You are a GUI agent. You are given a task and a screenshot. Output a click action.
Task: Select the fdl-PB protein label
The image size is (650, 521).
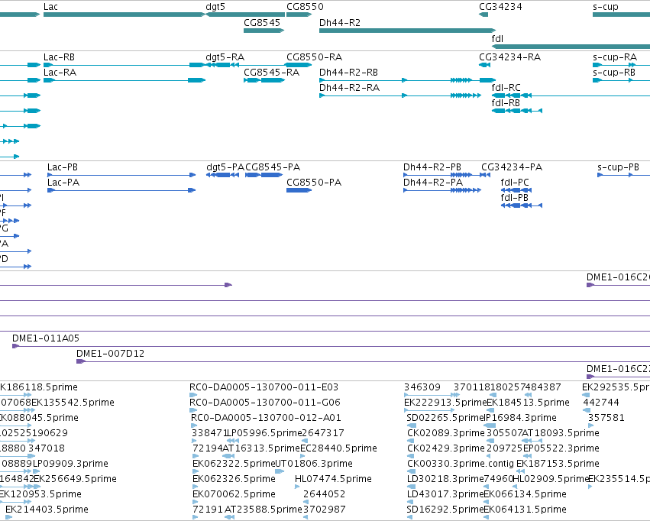click(515, 198)
